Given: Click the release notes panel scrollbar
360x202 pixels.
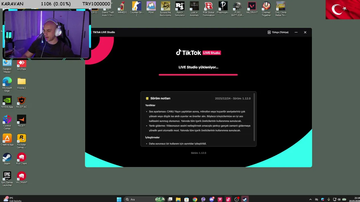Looking at the screenshot, I should [254, 117].
